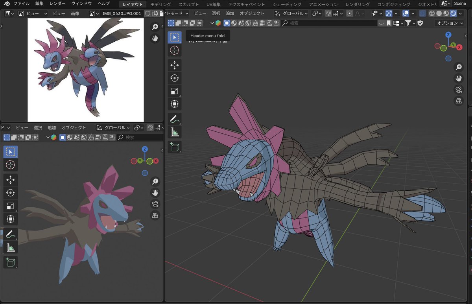This screenshot has width=472, height=304.
Task: Activate the Add Cube tool
Action: [174, 147]
